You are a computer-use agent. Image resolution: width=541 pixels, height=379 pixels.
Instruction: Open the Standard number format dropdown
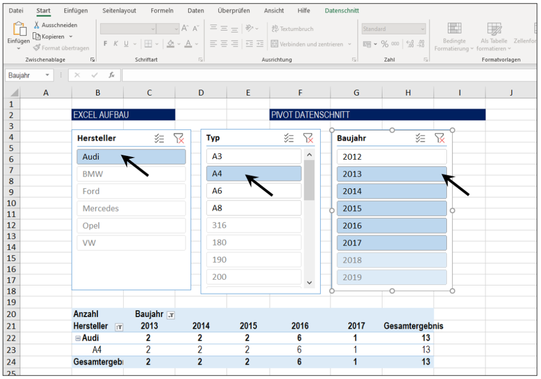click(423, 29)
